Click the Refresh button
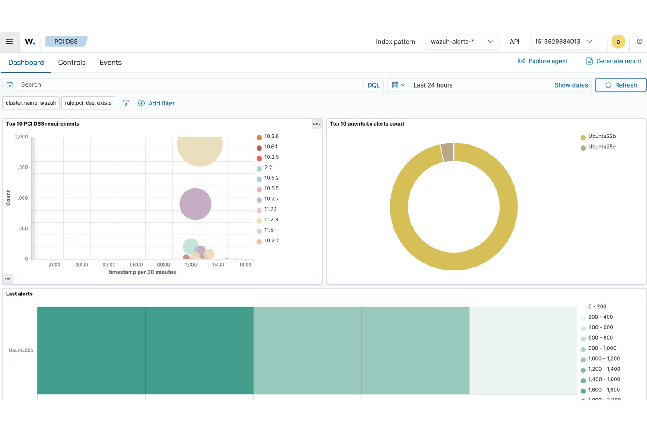 [x=621, y=85]
